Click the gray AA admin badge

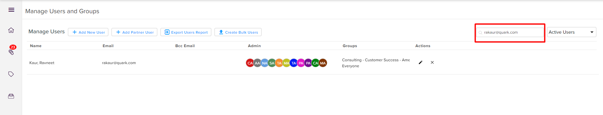point(257,63)
